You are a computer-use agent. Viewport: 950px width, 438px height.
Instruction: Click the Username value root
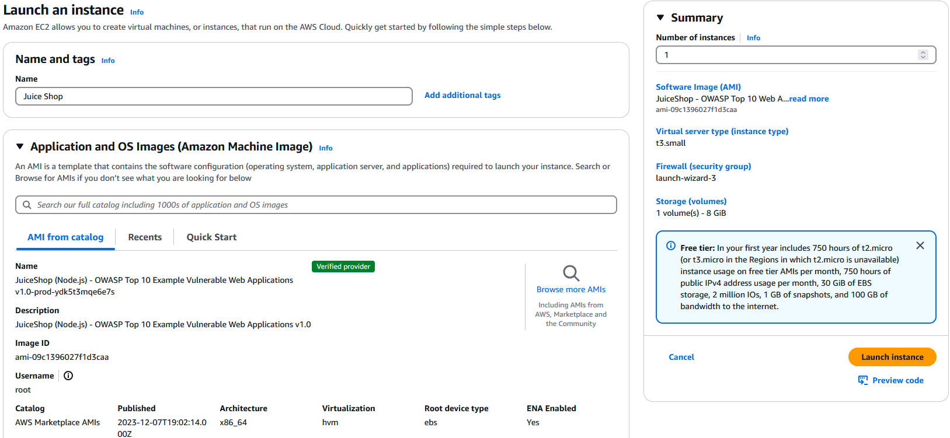coord(23,390)
